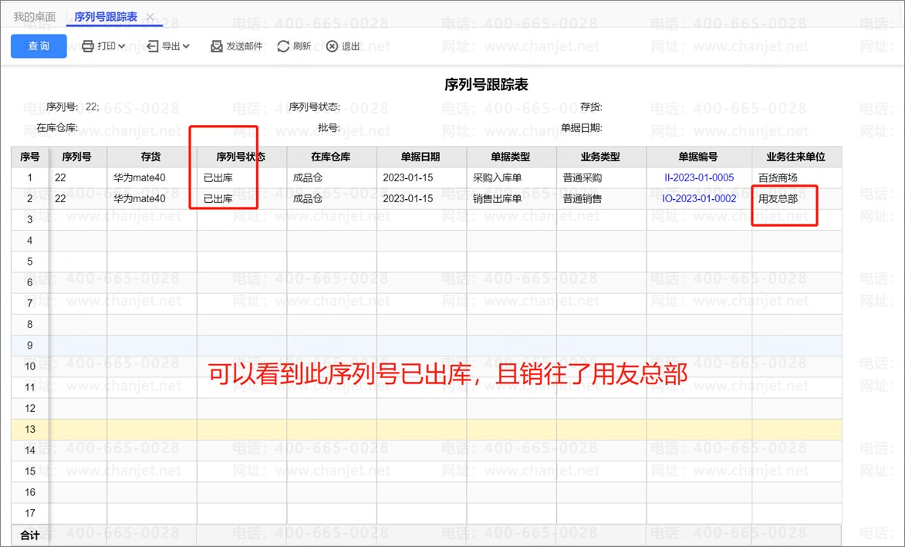Click 成品仓 in row 1

308,177
